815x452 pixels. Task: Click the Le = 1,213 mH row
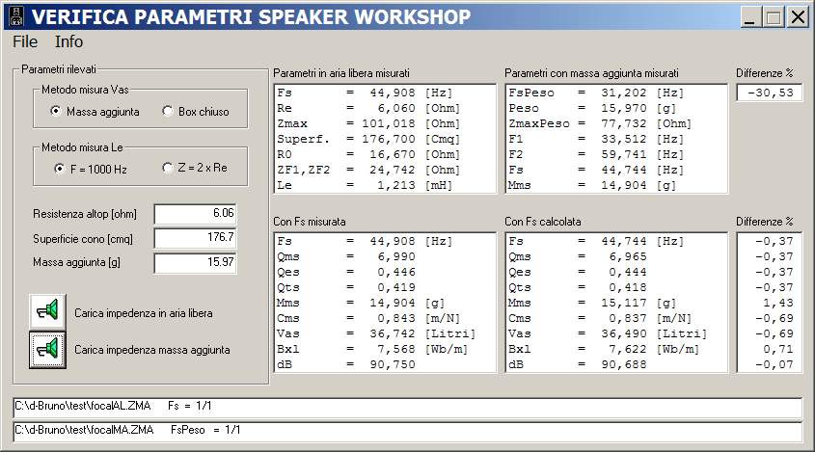385,185
